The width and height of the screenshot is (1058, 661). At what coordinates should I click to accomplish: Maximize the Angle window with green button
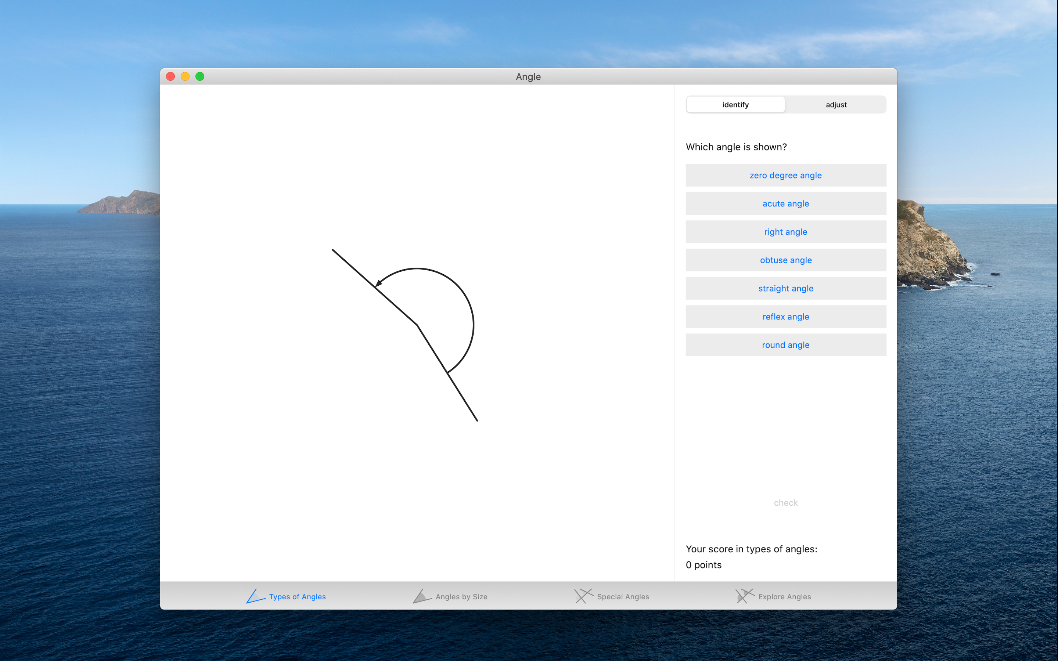click(x=200, y=76)
